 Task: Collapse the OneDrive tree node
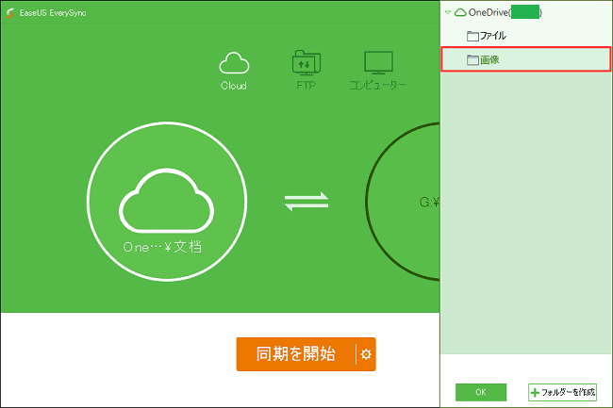click(x=448, y=12)
